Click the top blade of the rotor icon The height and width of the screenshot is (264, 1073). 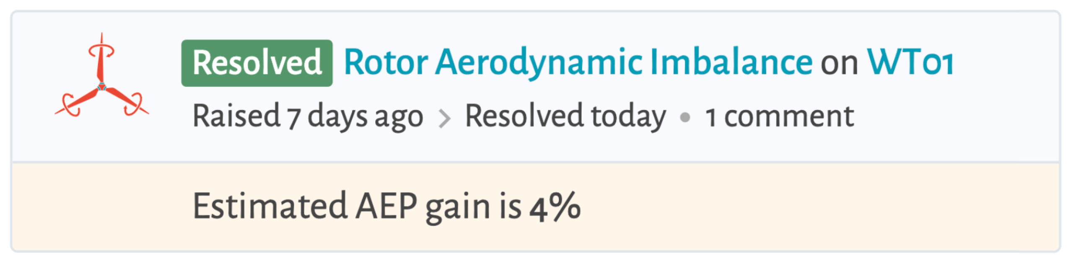coord(101,63)
